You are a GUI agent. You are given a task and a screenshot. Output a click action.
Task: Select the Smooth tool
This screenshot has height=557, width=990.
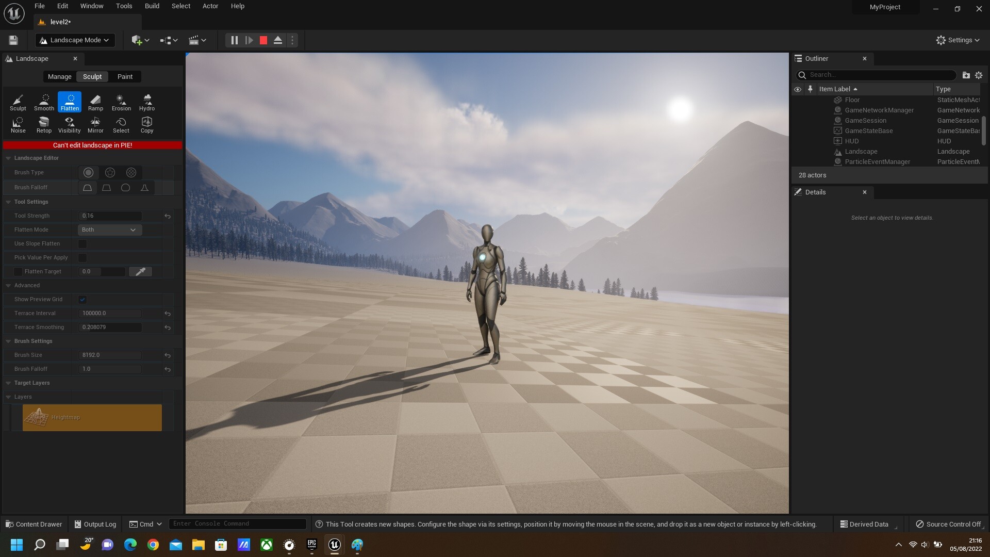coord(44,102)
